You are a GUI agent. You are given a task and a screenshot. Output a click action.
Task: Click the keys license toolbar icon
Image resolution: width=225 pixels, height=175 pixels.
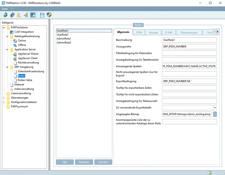[26, 15]
